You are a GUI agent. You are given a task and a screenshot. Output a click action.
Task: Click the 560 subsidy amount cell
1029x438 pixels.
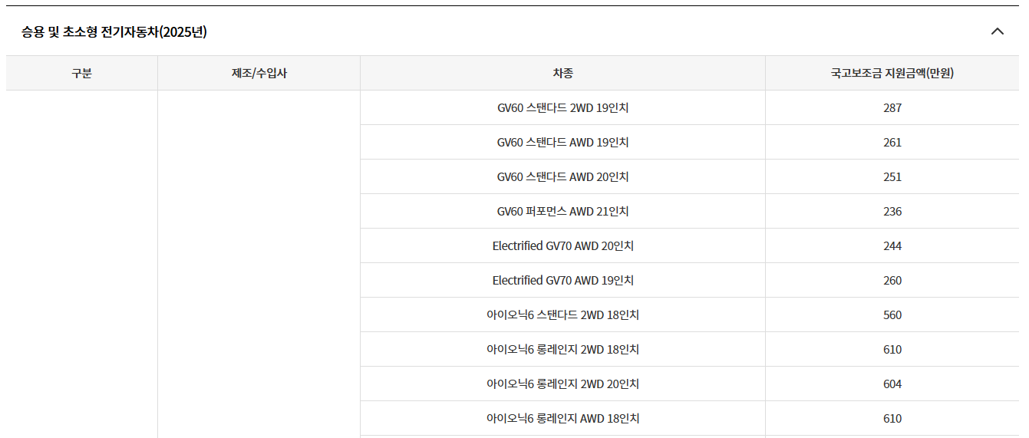tap(892, 315)
